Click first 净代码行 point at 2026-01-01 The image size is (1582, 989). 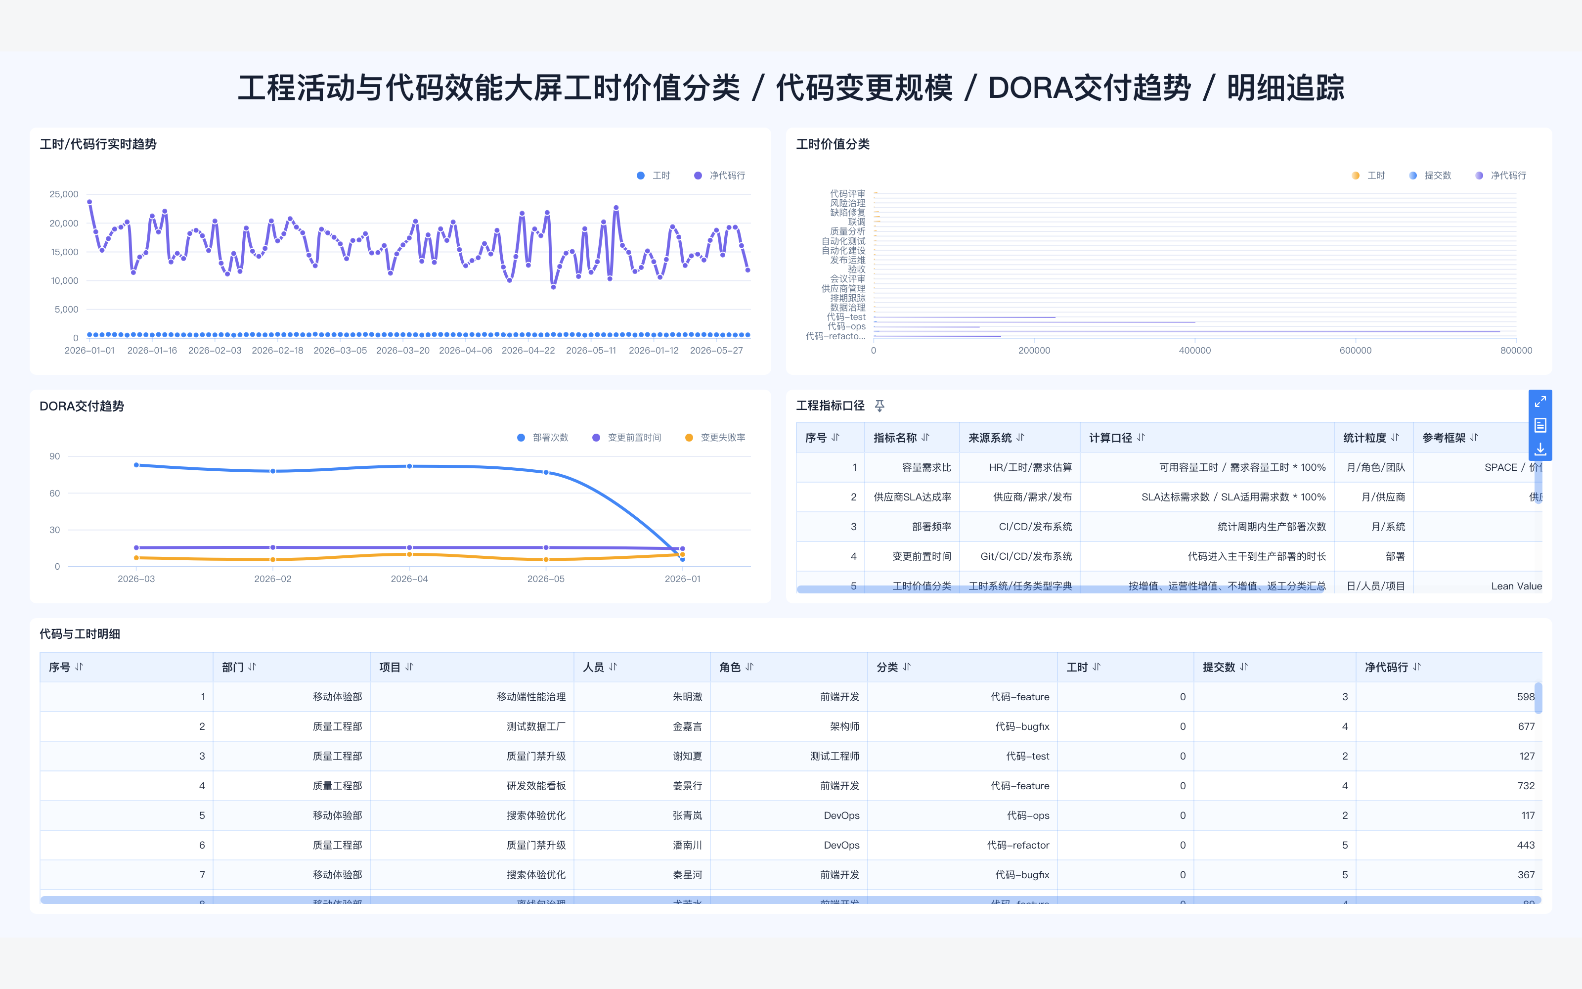[89, 202]
